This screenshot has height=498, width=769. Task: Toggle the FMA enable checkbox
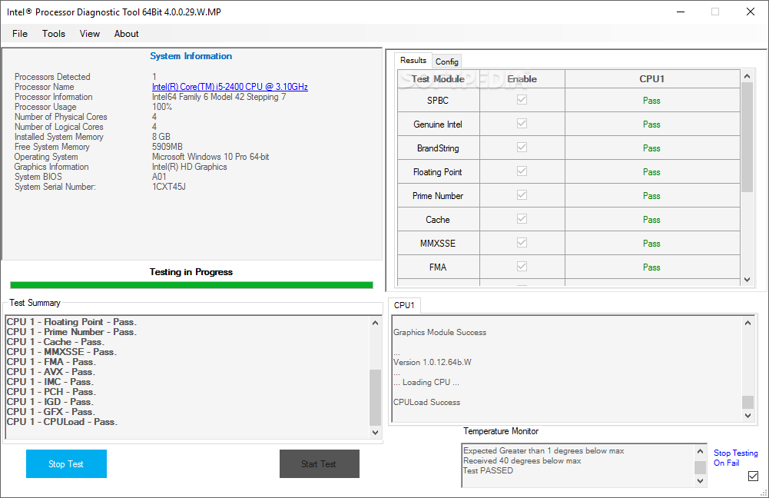pos(522,266)
